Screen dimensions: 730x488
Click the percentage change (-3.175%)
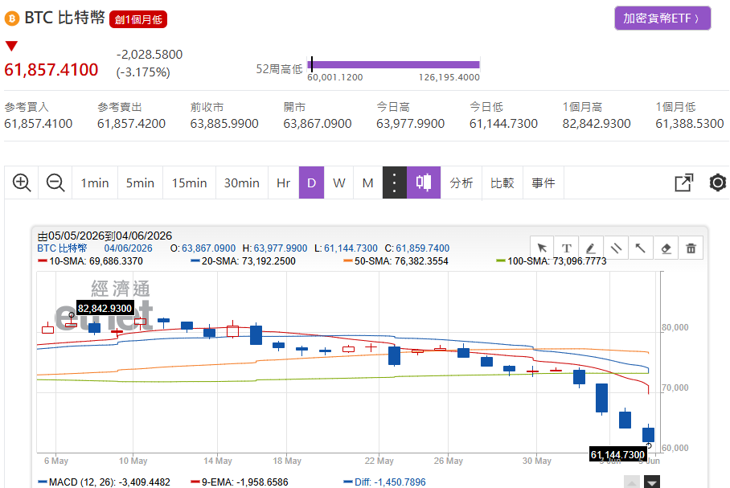[x=143, y=72]
